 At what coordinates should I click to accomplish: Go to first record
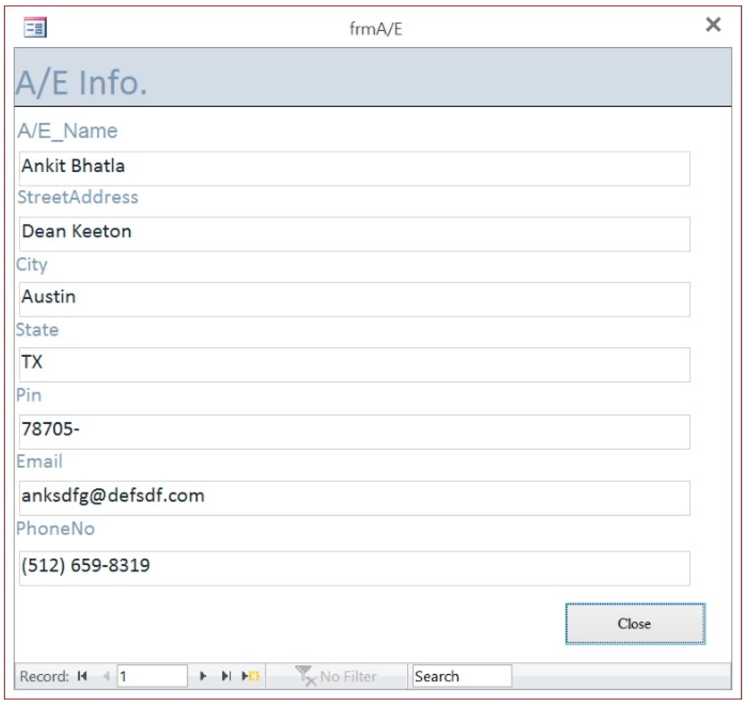82,676
